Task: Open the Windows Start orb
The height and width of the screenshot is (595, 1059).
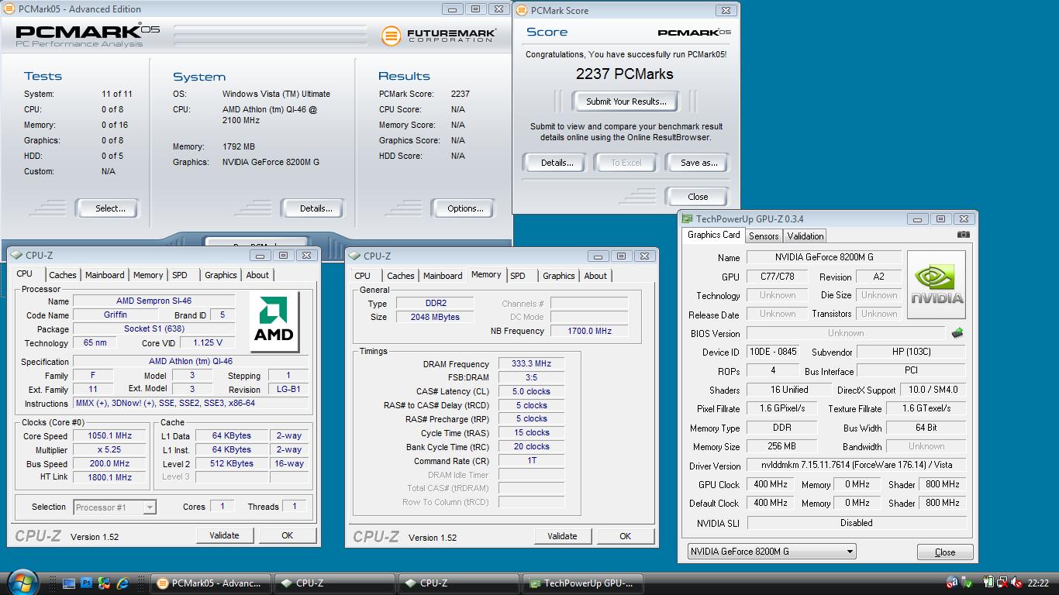Action: point(22,583)
